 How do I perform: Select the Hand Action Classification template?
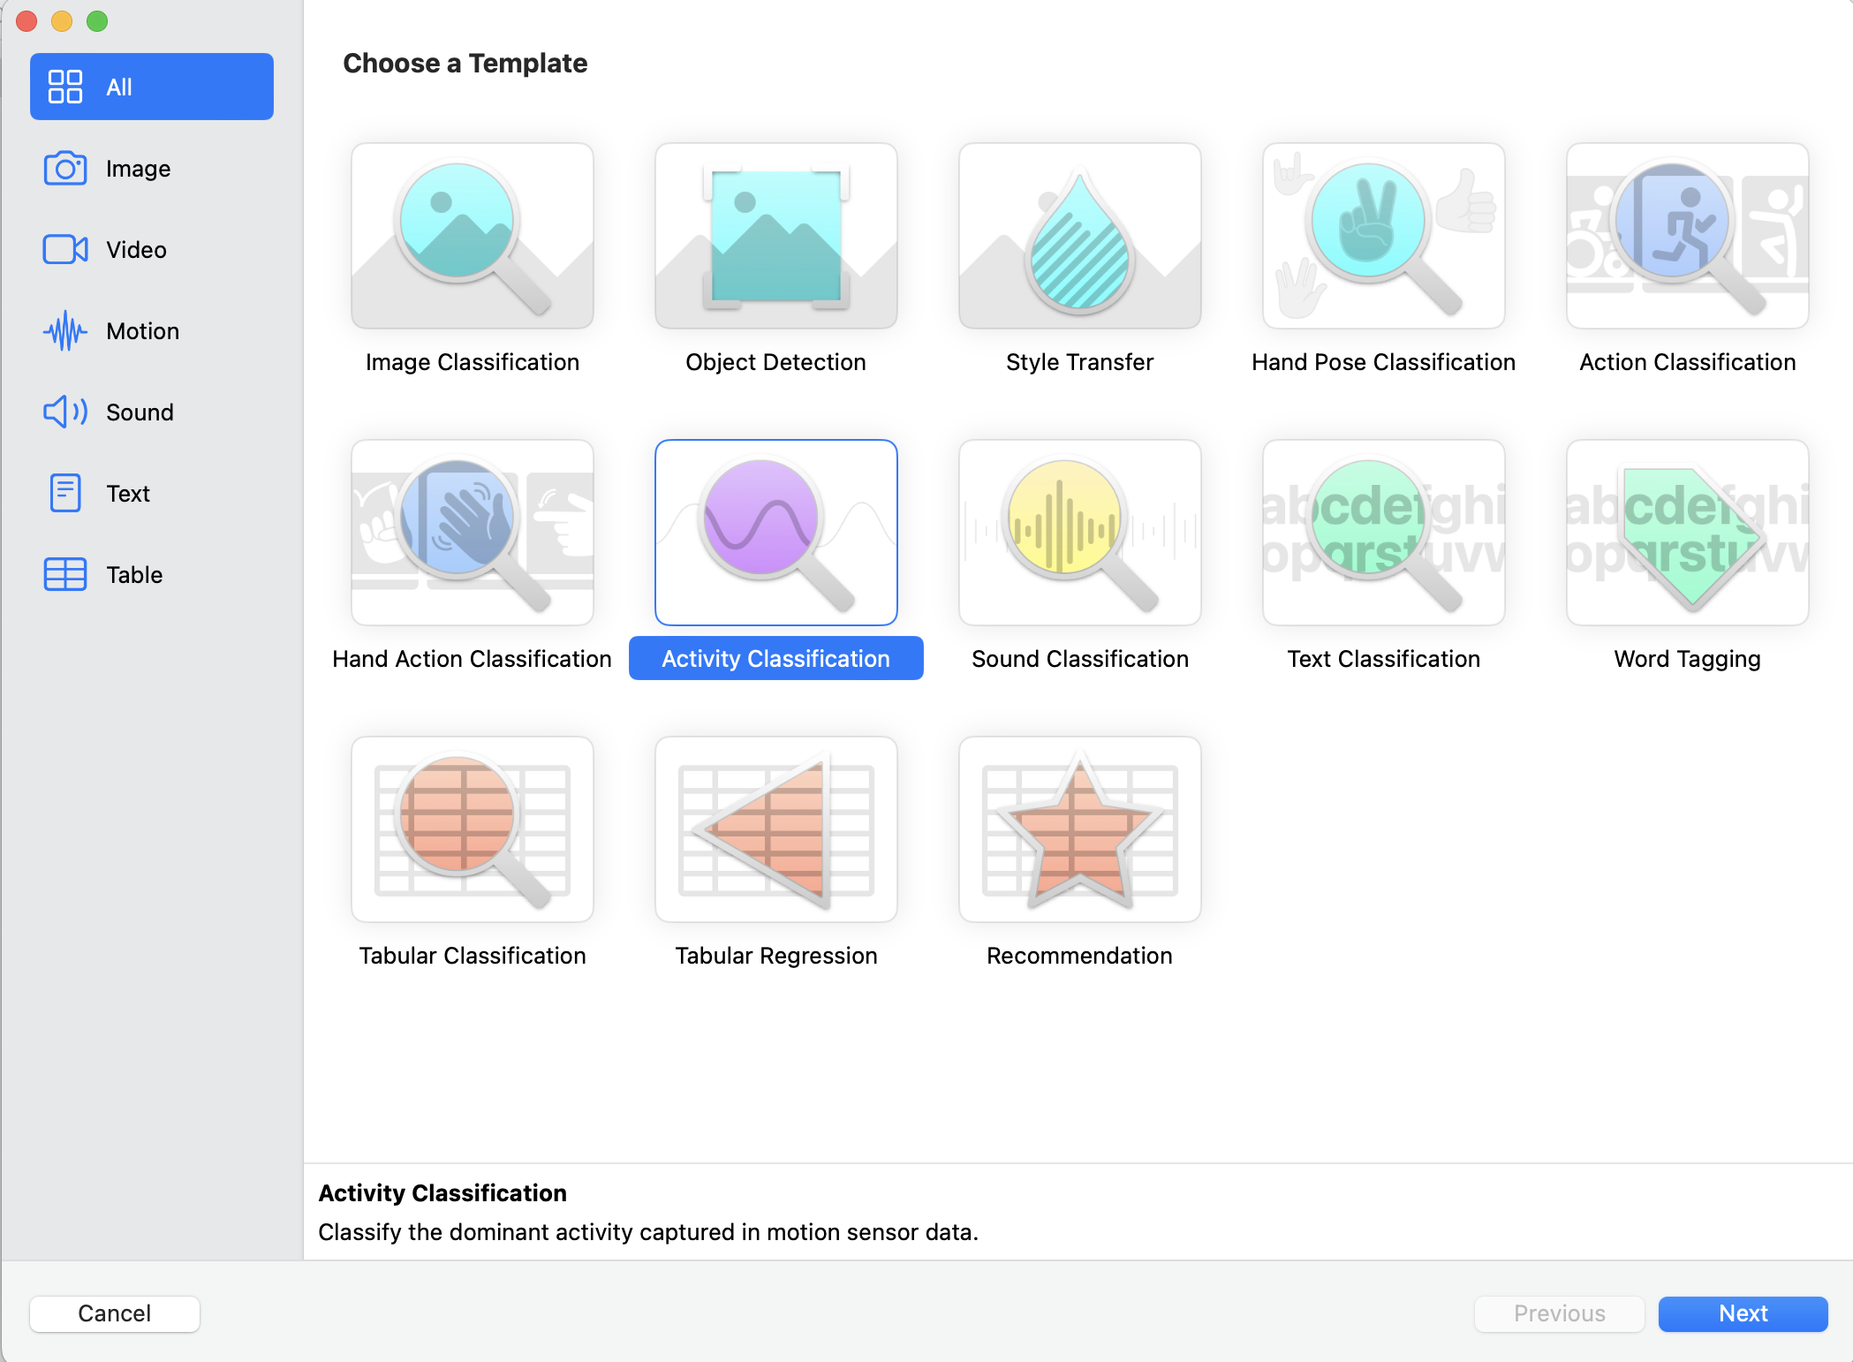pos(473,533)
